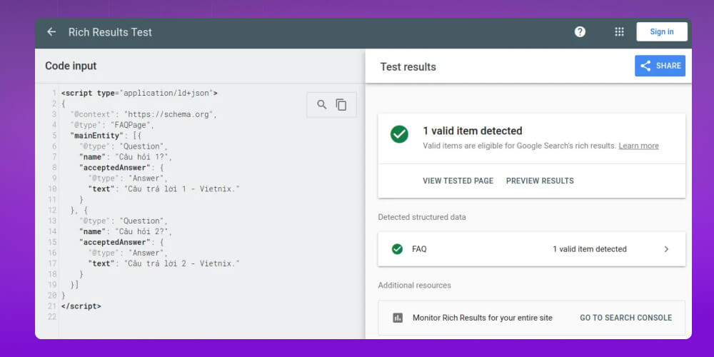This screenshot has height=357, width=714.
Task: Click Detected structured data label
Action: 422,217
